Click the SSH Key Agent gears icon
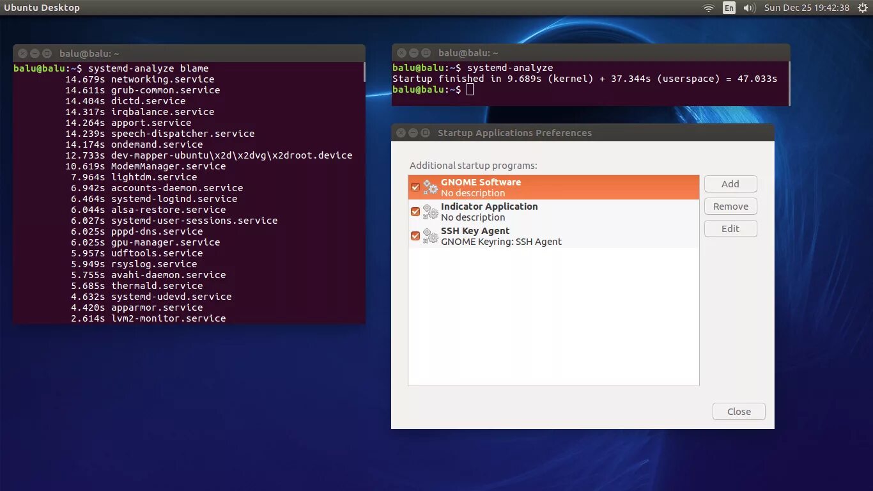873x491 pixels. (431, 236)
